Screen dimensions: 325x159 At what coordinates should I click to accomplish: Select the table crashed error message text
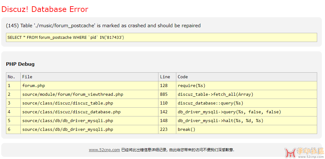tap(103, 25)
